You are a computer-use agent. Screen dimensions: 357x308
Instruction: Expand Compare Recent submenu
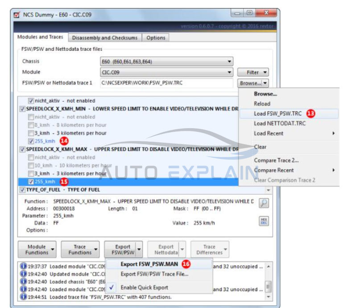click(289, 170)
